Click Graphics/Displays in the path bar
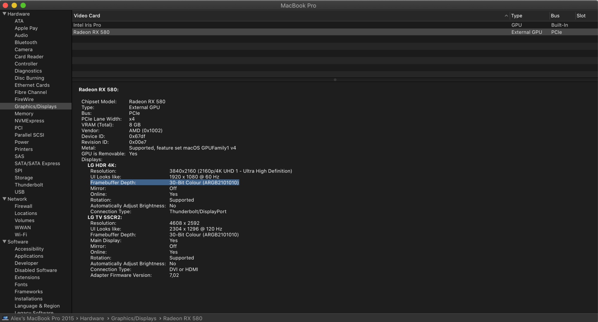Screen dimensions: 598x322 (x=134, y=318)
